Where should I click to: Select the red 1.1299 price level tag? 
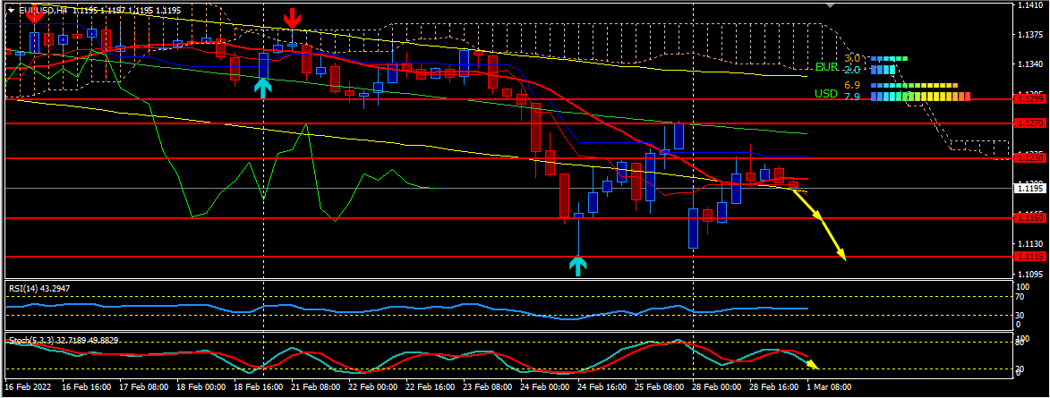click(x=1030, y=98)
